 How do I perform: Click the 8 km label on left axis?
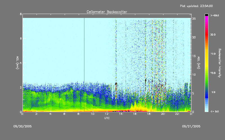(x=21, y=14)
